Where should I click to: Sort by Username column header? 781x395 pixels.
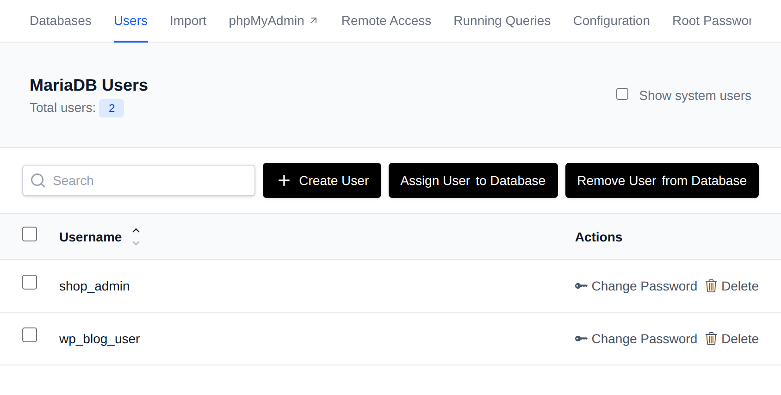click(x=91, y=237)
